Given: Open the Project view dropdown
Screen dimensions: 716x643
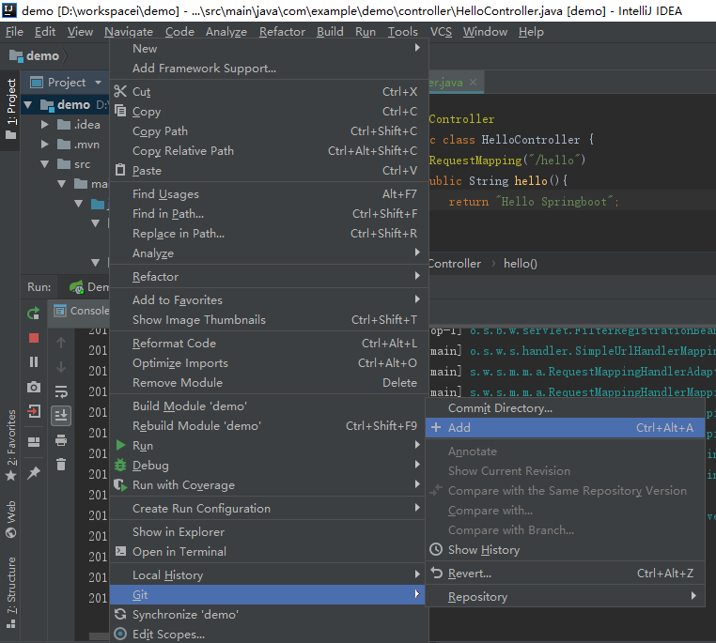Looking at the screenshot, I should pos(98,83).
